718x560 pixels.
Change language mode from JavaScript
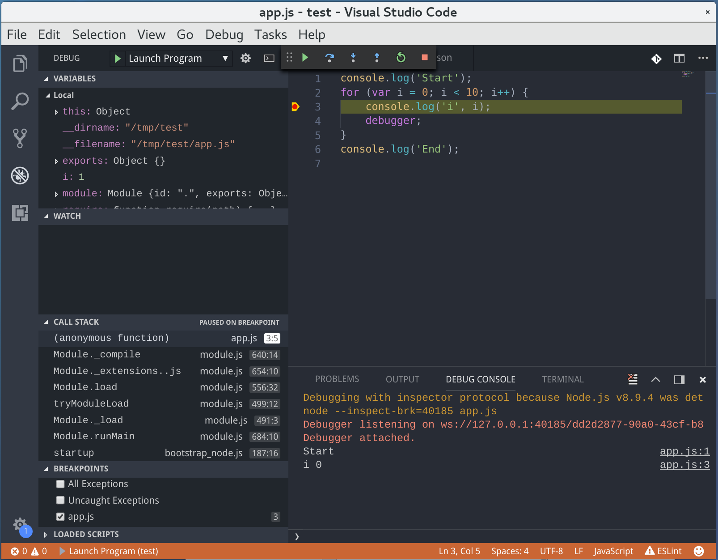(x=613, y=551)
